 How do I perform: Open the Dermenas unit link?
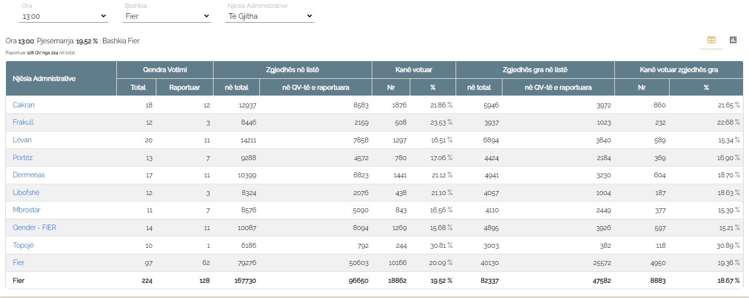[29, 175]
